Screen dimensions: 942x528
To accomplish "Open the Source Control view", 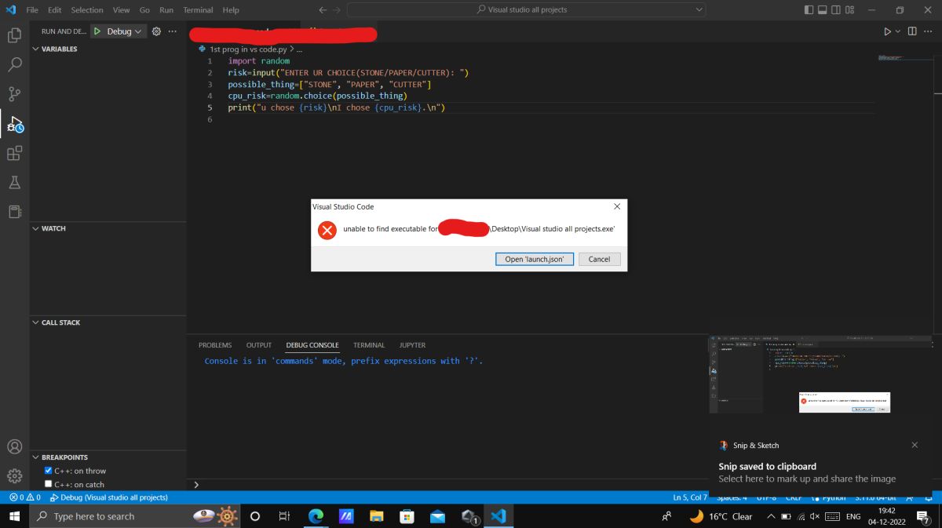I will pos(14,94).
